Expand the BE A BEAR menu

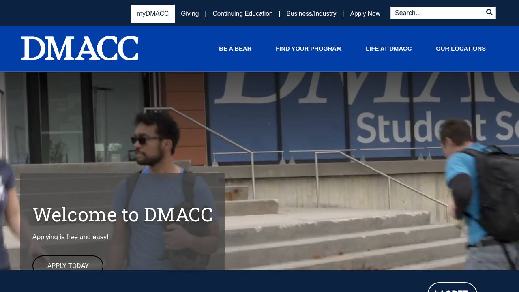(x=235, y=49)
